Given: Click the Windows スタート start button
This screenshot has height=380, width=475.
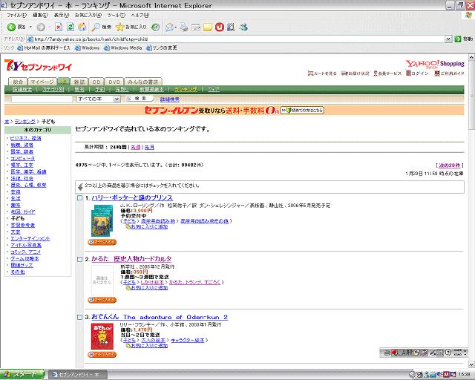Looking at the screenshot, I should tap(22, 375).
